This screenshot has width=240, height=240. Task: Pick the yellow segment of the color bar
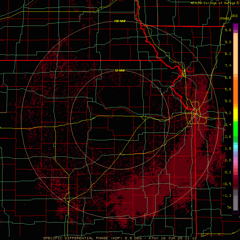(x=235, y=114)
